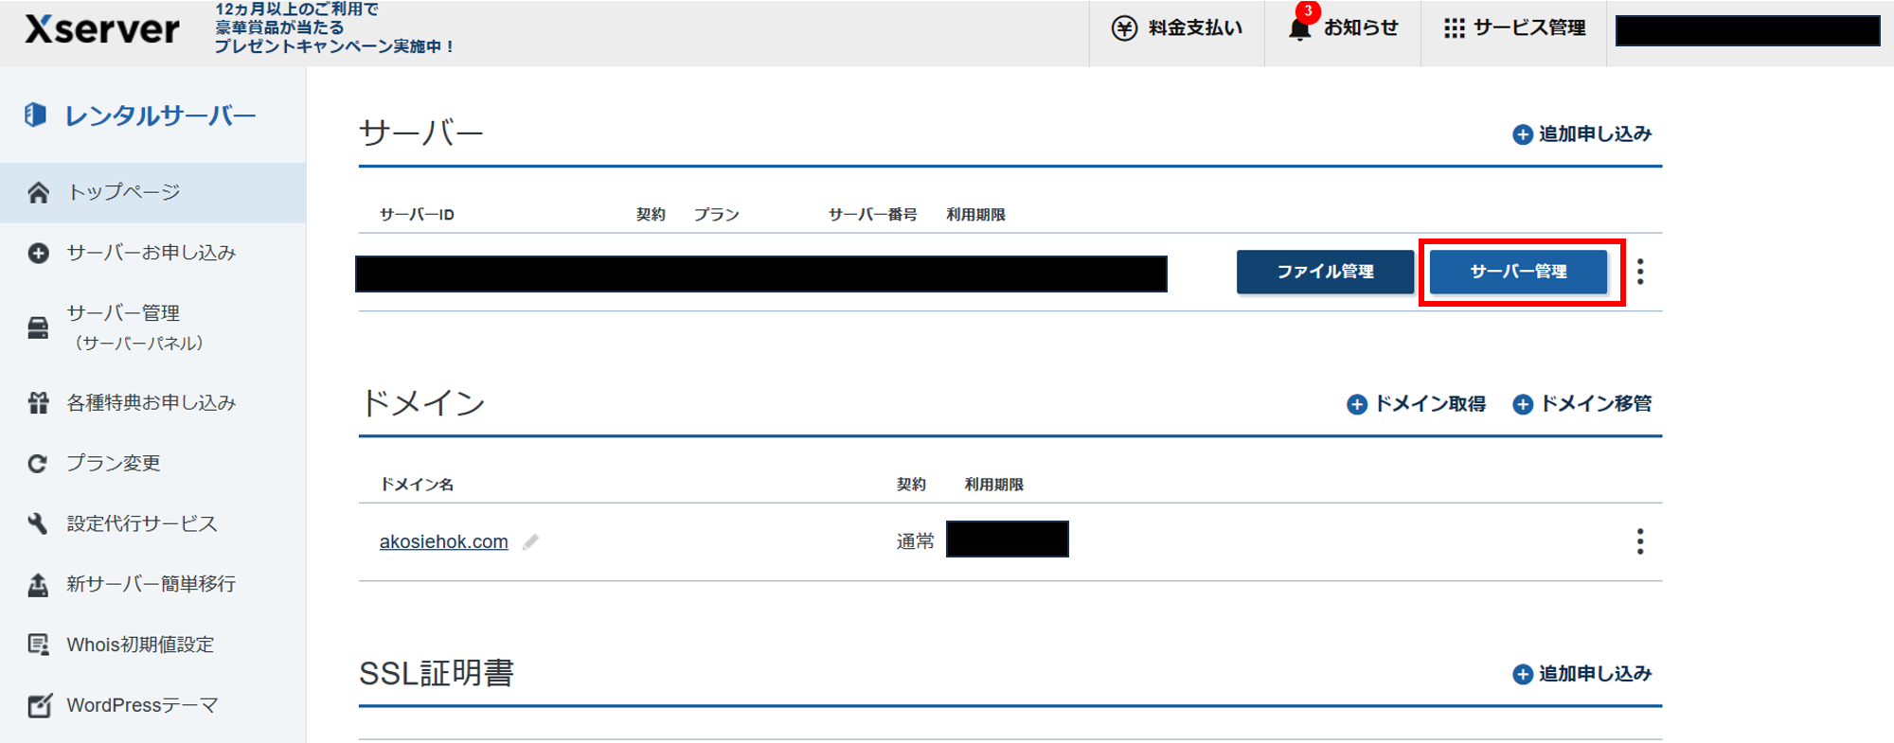The image size is (1894, 743).
Task: Click プラン column header
Action: tap(716, 215)
